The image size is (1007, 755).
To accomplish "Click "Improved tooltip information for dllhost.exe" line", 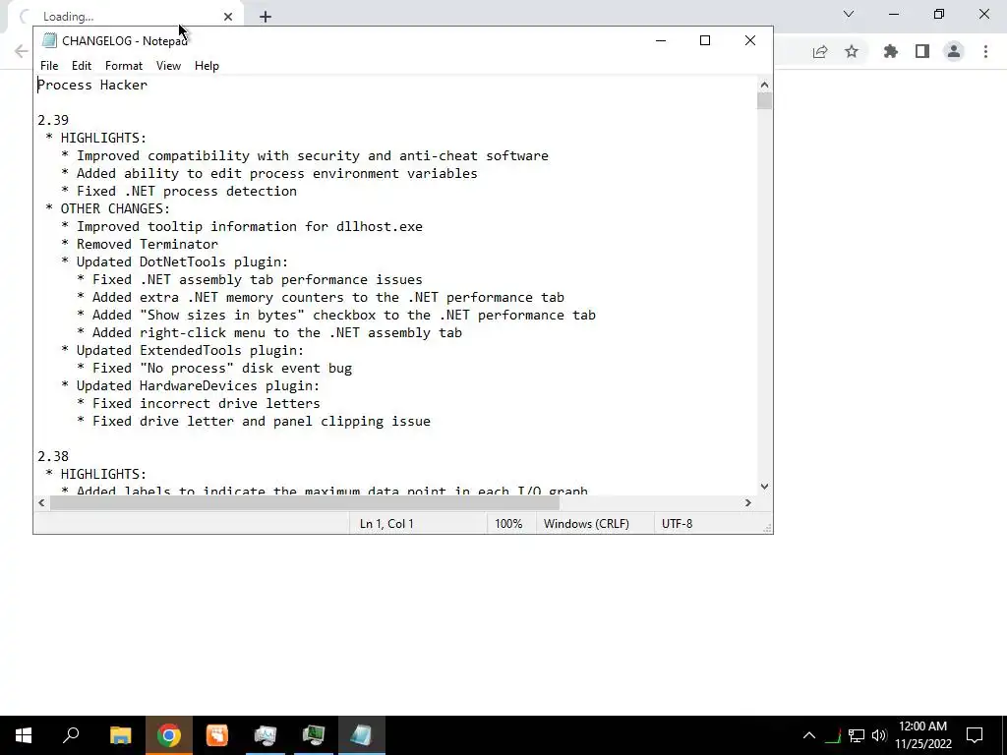I will pos(249,227).
